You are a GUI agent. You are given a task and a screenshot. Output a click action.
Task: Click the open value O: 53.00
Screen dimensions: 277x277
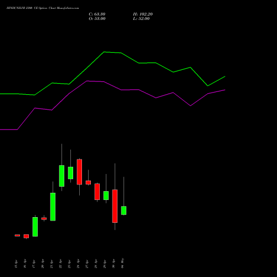pos(97,19)
